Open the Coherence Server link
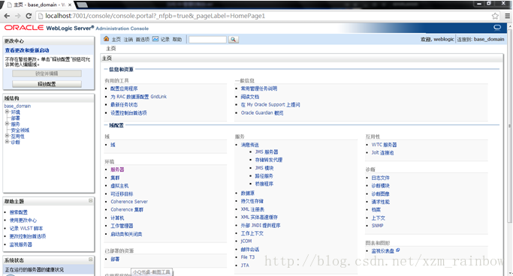Image resolution: width=513 pixels, height=276 pixels. [129, 202]
